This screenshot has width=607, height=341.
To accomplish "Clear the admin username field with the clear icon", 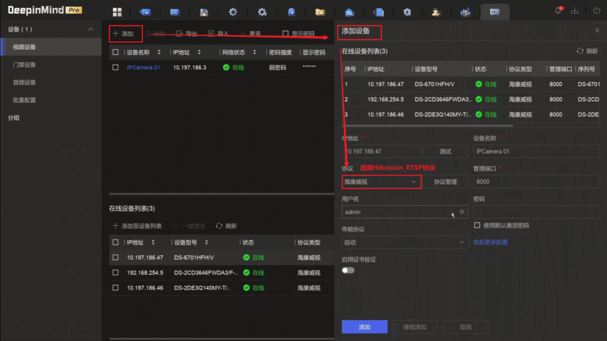I will tap(462, 212).
